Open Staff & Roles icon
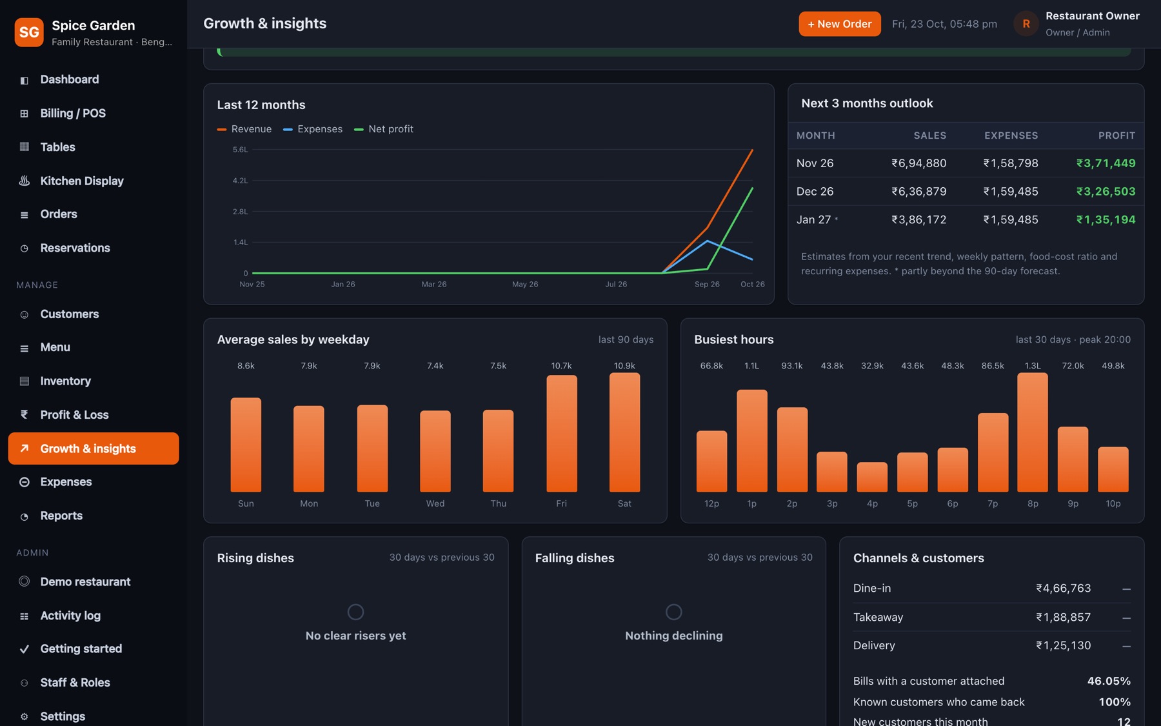Viewport: 1161px width, 726px height. tap(24, 683)
